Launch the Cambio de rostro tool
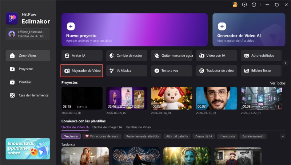The height and width of the screenshot is (165, 291). coord(127,55)
